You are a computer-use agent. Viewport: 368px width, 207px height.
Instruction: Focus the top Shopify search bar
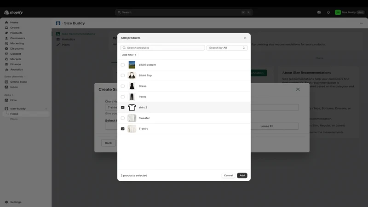tap(184, 12)
